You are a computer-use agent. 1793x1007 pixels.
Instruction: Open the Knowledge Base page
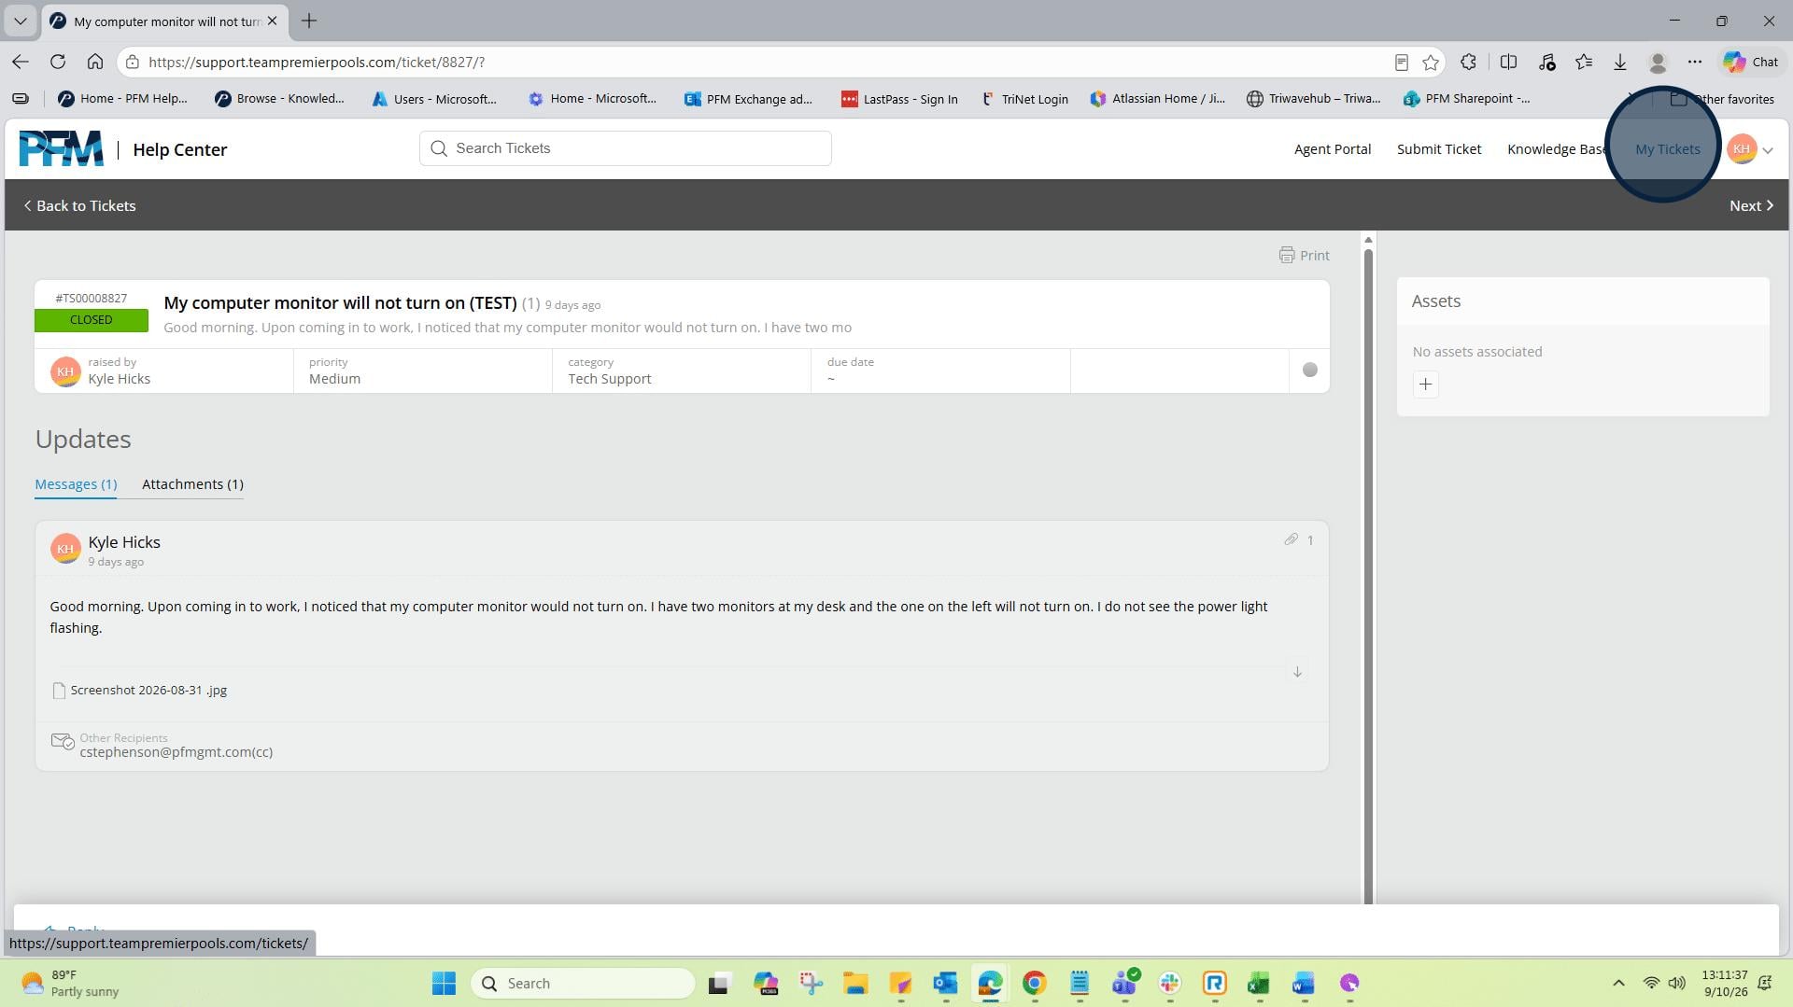pos(1557,149)
